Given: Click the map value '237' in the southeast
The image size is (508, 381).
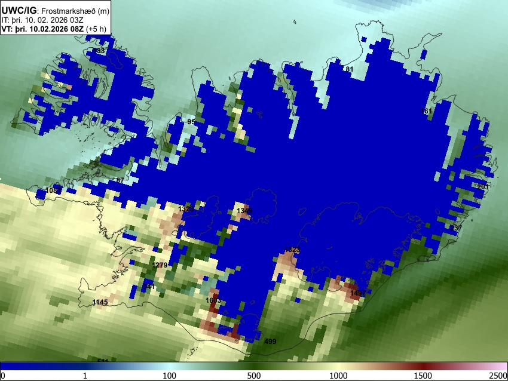Looking at the screenshot, I should (456, 228).
